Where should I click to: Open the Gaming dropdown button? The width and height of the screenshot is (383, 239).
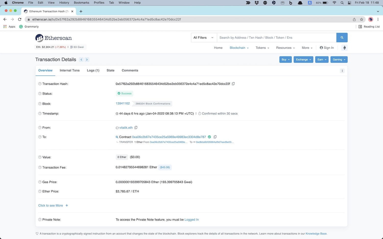339,60
